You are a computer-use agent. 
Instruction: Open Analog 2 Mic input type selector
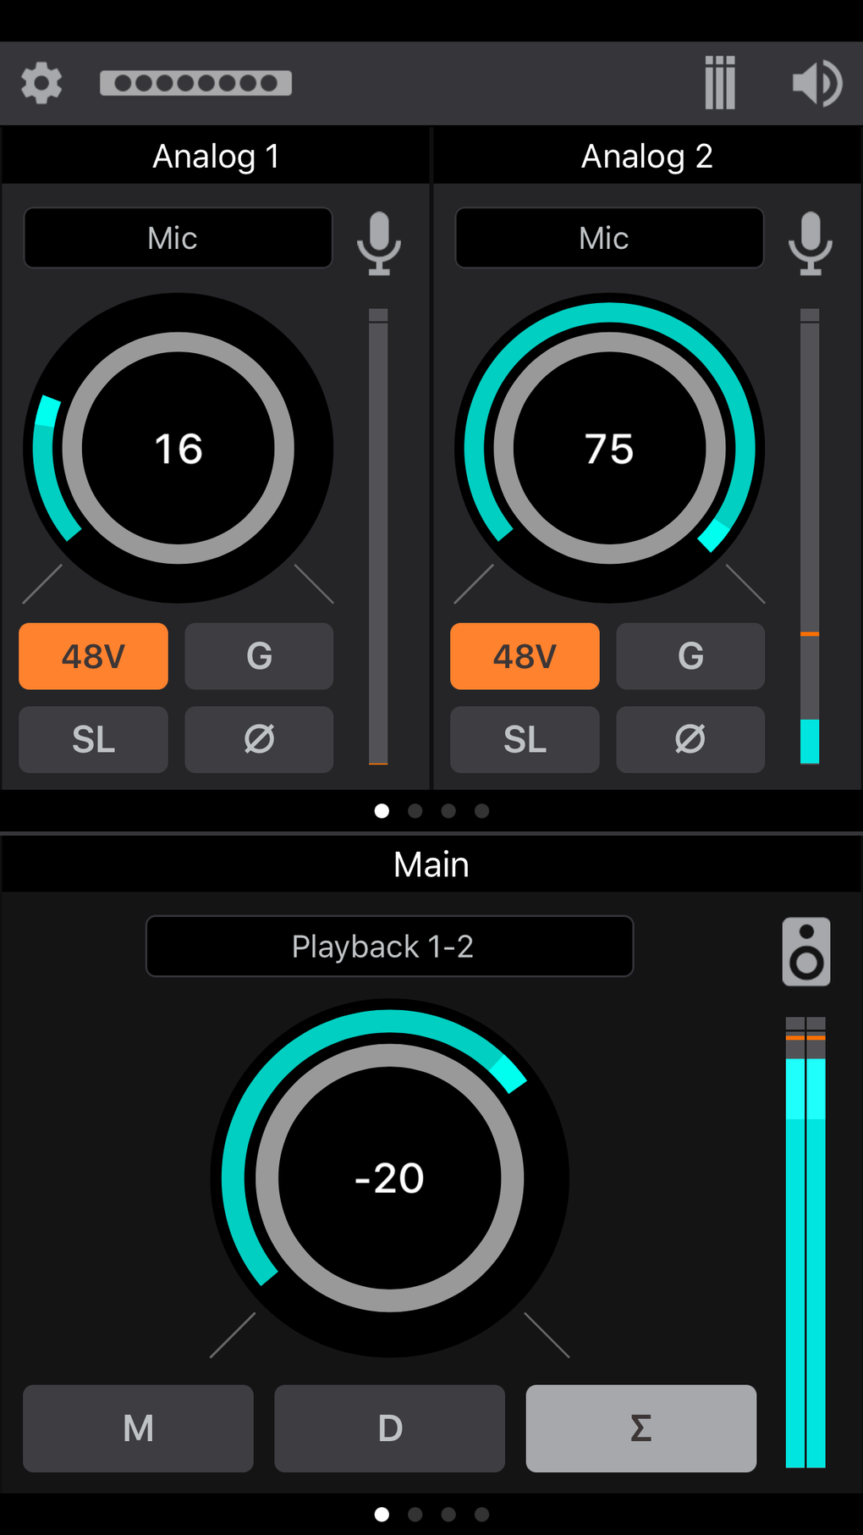point(609,238)
